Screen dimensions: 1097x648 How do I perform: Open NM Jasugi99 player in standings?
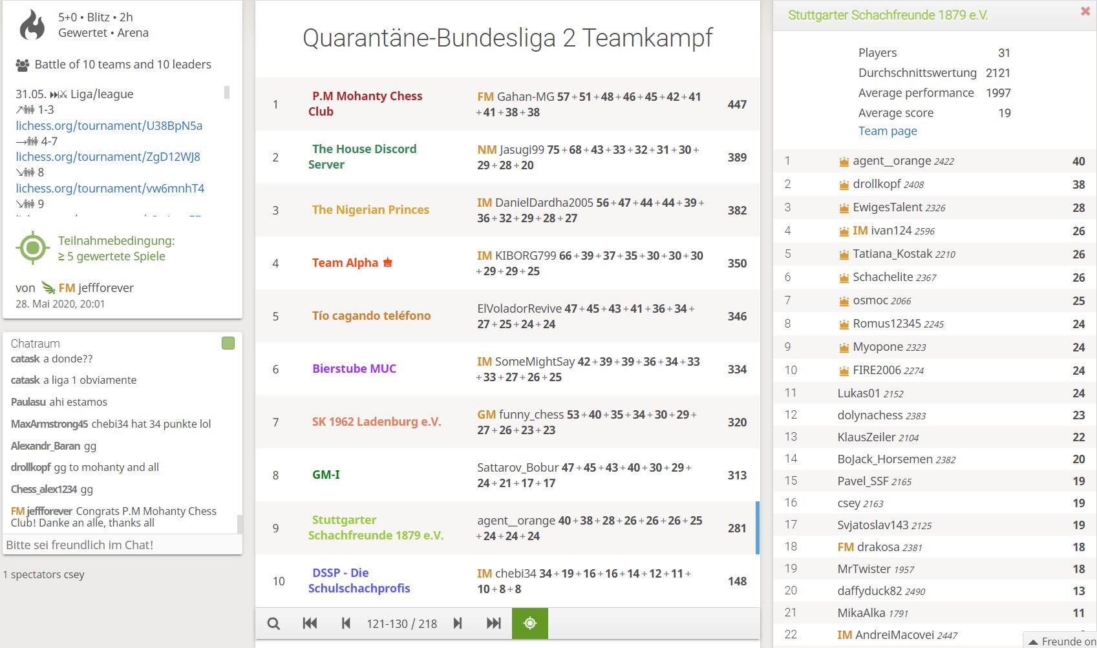click(511, 149)
